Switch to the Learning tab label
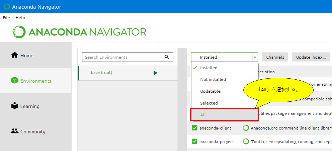Viewport: 332px width, 151px height. pos(30,106)
